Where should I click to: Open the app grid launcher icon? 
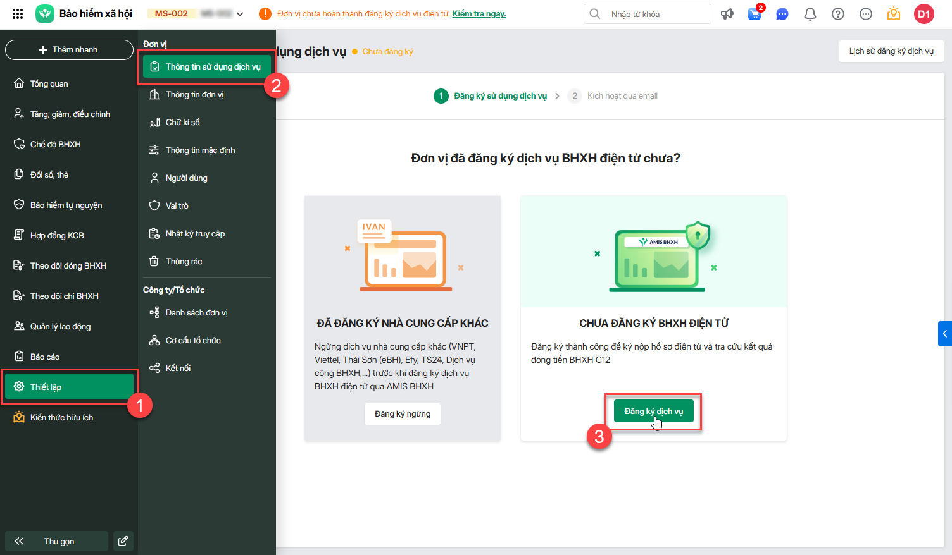[18, 14]
